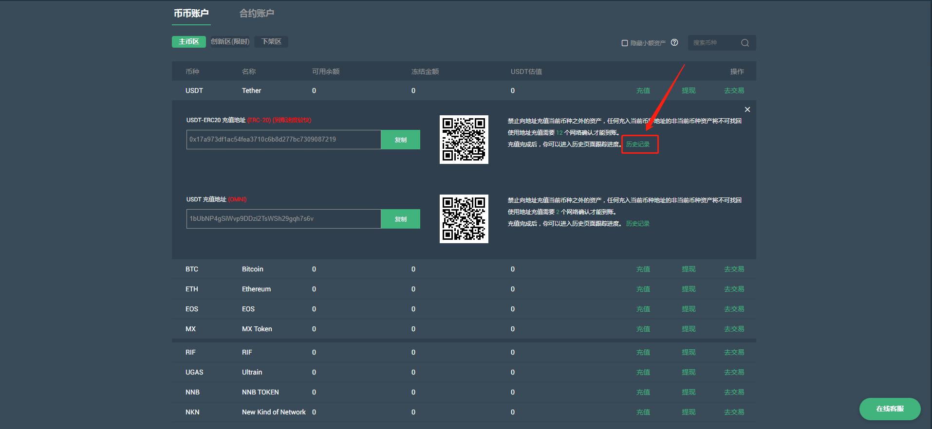
Task: Click 去交易 for MX Token
Action: (x=734, y=329)
